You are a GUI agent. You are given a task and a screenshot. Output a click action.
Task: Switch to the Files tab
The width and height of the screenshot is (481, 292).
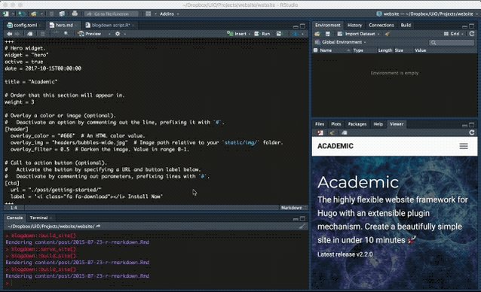320,124
